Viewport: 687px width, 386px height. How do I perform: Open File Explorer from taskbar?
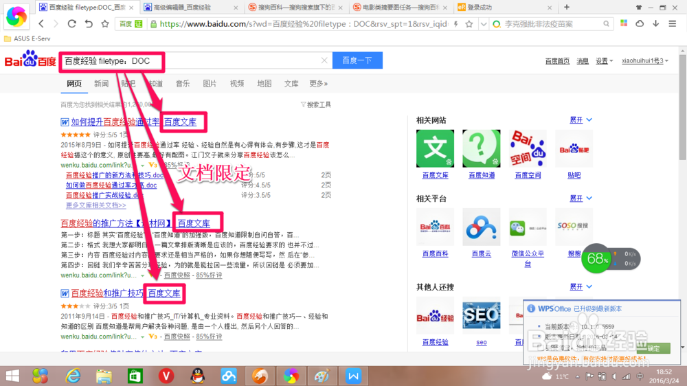104,376
